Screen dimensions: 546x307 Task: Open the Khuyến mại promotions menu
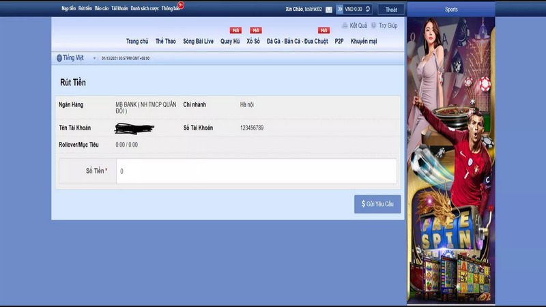pos(364,42)
